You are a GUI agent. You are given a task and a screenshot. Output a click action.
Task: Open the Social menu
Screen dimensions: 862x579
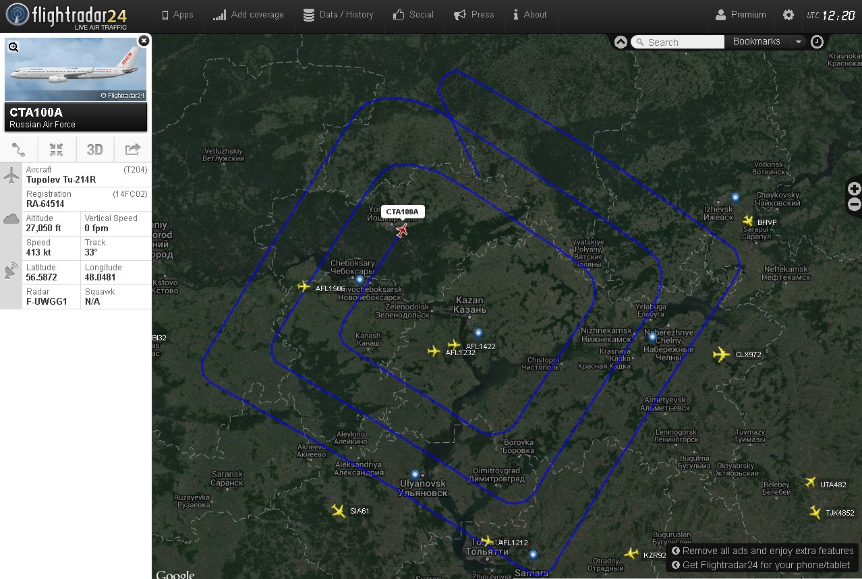[413, 15]
